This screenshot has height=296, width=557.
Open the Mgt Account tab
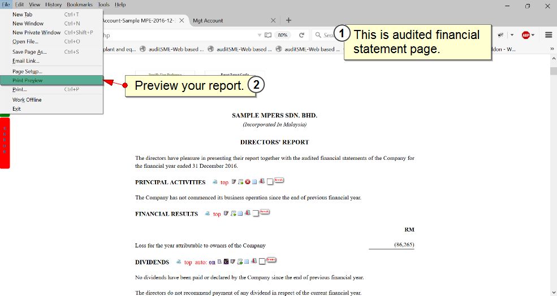(x=208, y=20)
